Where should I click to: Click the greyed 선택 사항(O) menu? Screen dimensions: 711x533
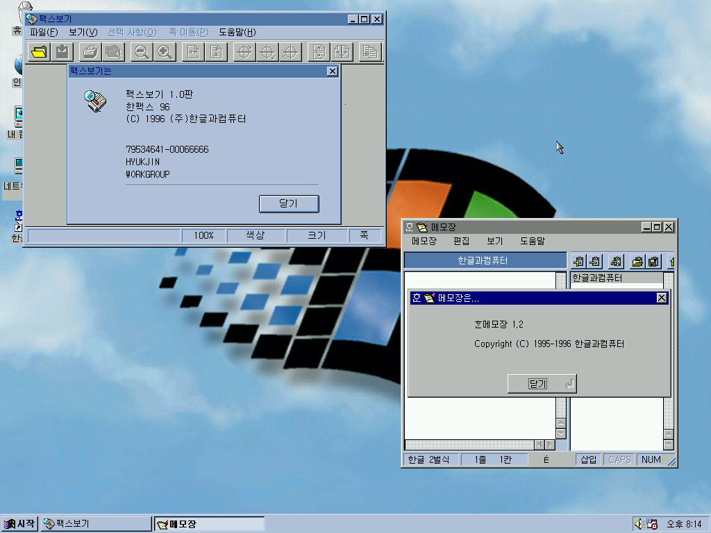tap(132, 32)
